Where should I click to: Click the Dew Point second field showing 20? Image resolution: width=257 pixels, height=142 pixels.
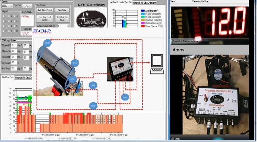coord(26,58)
